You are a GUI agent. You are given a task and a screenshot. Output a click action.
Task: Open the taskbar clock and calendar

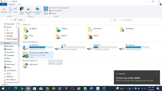coord(151,88)
